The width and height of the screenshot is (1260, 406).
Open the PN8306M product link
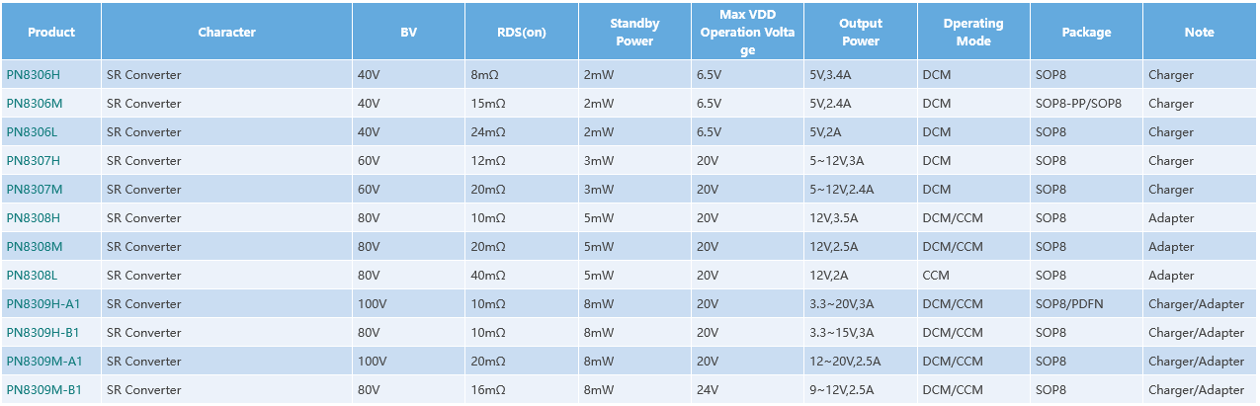click(x=35, y=104)
